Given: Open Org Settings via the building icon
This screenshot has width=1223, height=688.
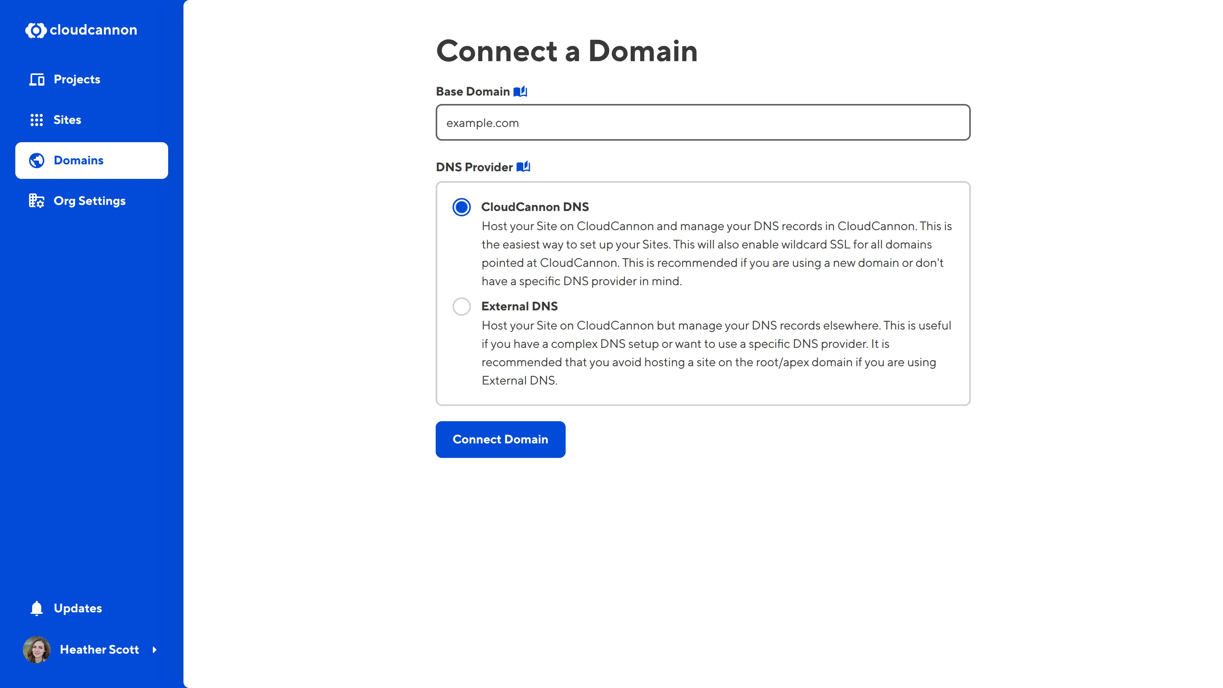Looking at the screenshot, I should (37, 200).
